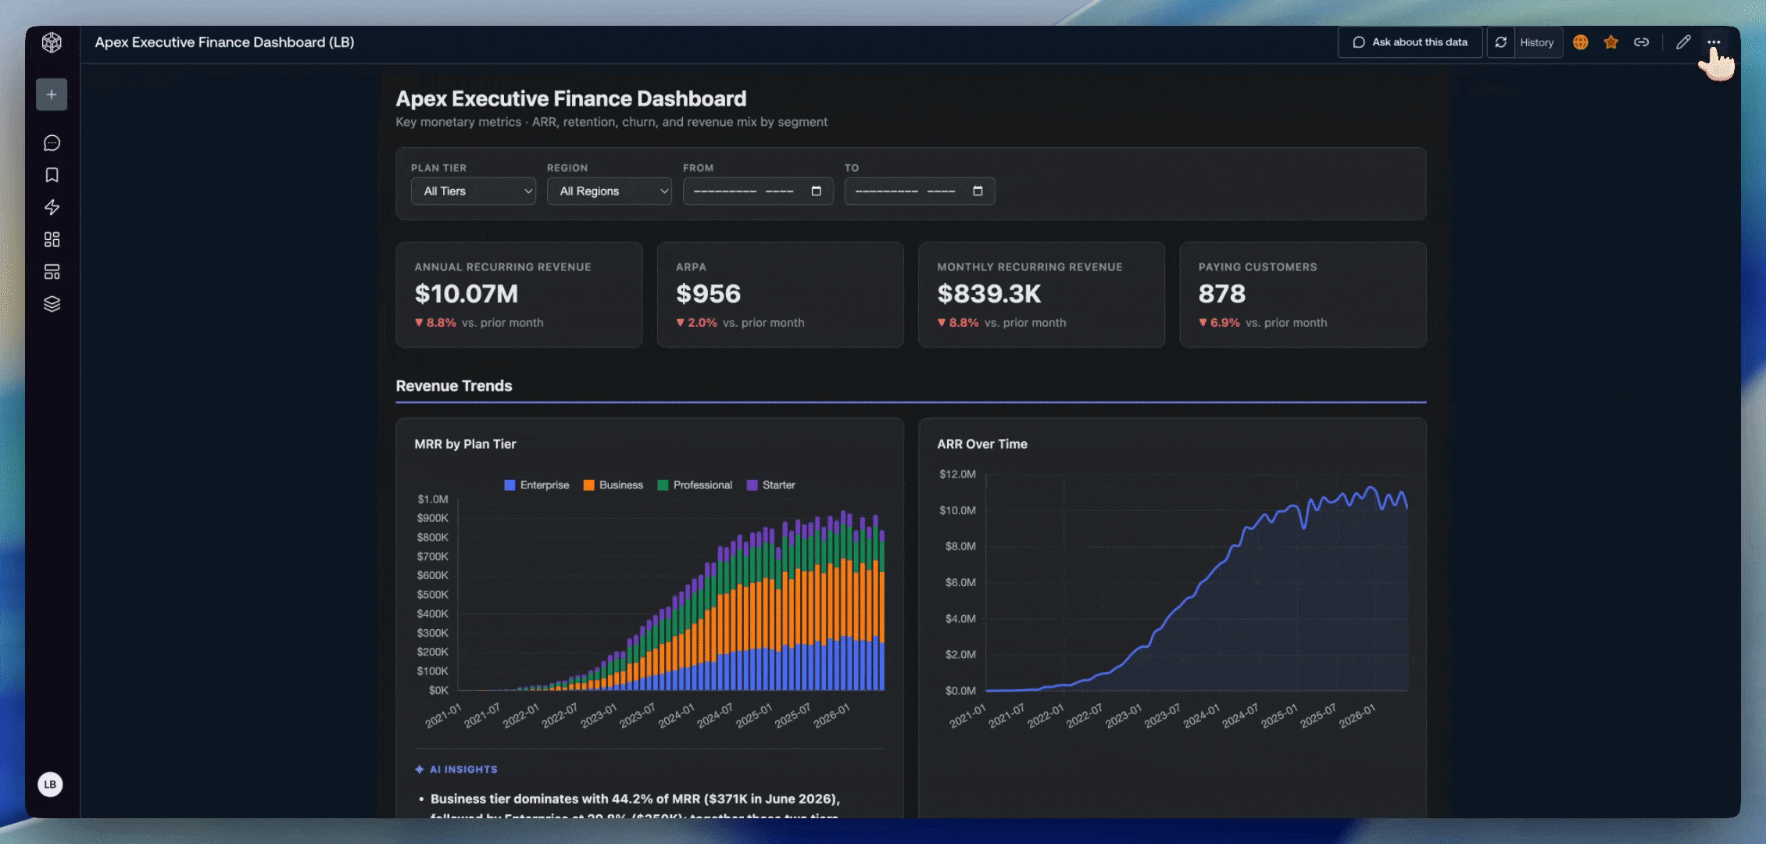Click the Monthly Recurring Revenue value $839.3K
Viewport: 1766px width, 844px height.
[989, 294]
